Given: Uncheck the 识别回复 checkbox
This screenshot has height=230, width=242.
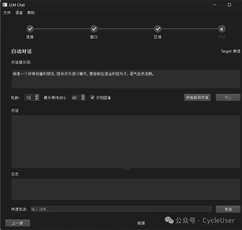Looking at the screenshot, I should pyautogui.click(x=92, y=97).
